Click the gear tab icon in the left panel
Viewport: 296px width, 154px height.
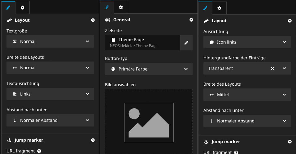coord(22,7)
